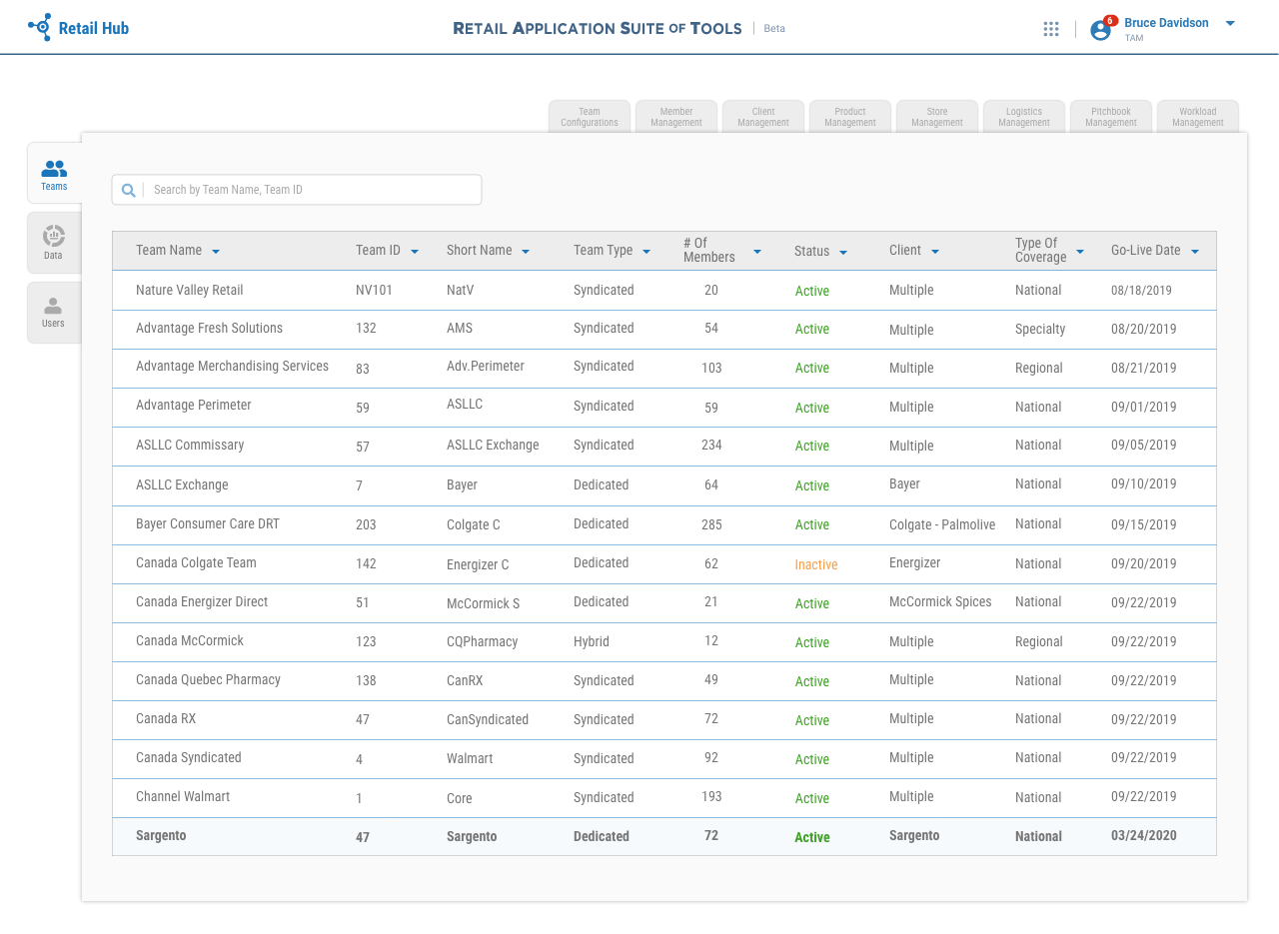
Task: Click client Colgate - Palmolive
Action: tap(942, 525)
